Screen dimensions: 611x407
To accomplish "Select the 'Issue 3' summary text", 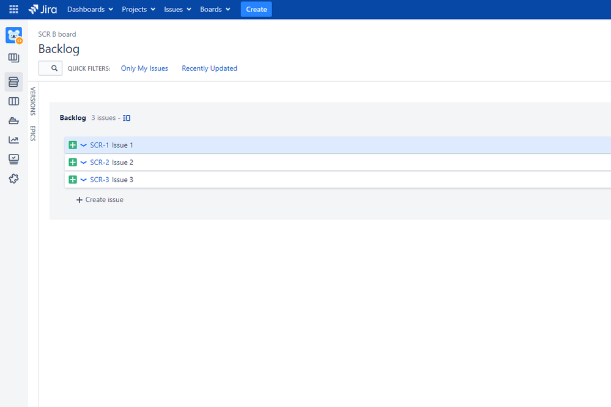I will click(x=122, y=180).
